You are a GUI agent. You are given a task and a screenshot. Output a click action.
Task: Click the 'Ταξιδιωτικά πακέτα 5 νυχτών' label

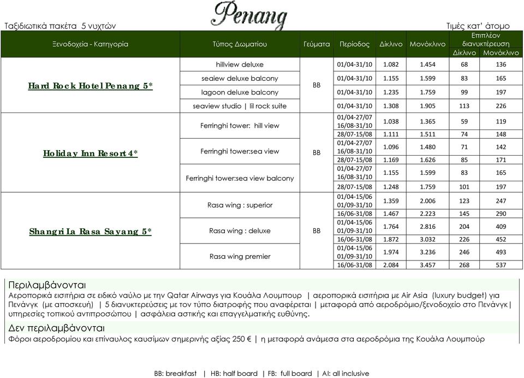[x=60, y=26]
